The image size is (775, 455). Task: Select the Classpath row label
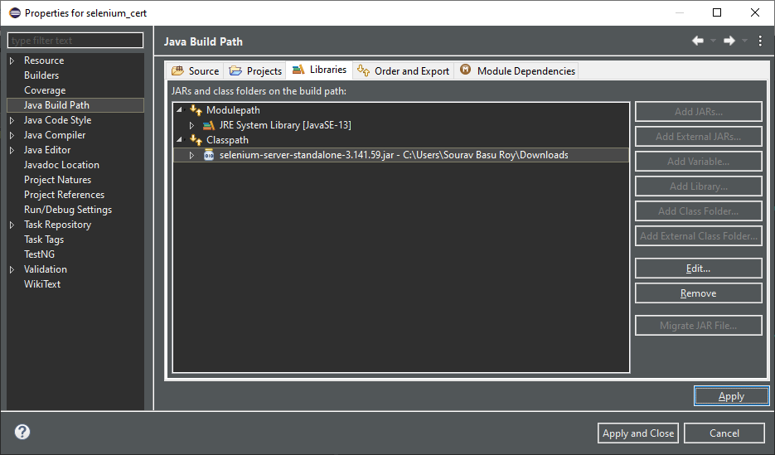tap(227, 140)
